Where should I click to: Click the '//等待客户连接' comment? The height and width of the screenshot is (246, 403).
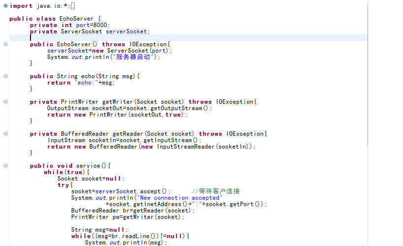[x=216, y=191]
